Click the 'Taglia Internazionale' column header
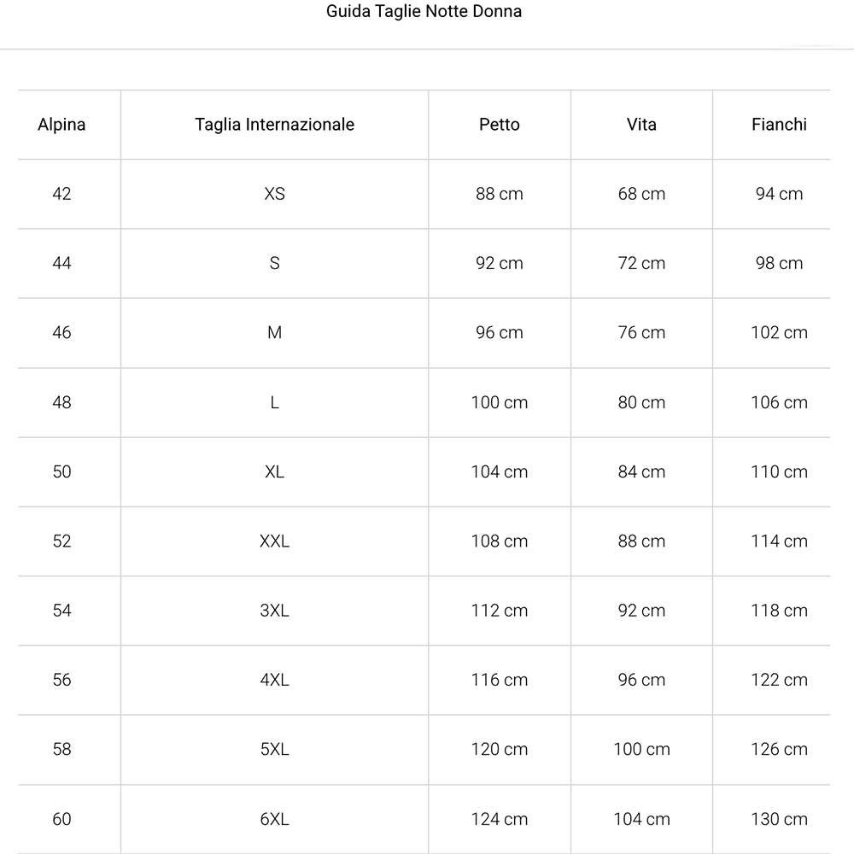 [x=274, y=125]
